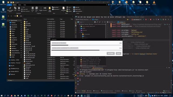This screenshot has height=97, width=173.
Task: Open the notification center in system tray
Action: point(170,96)
